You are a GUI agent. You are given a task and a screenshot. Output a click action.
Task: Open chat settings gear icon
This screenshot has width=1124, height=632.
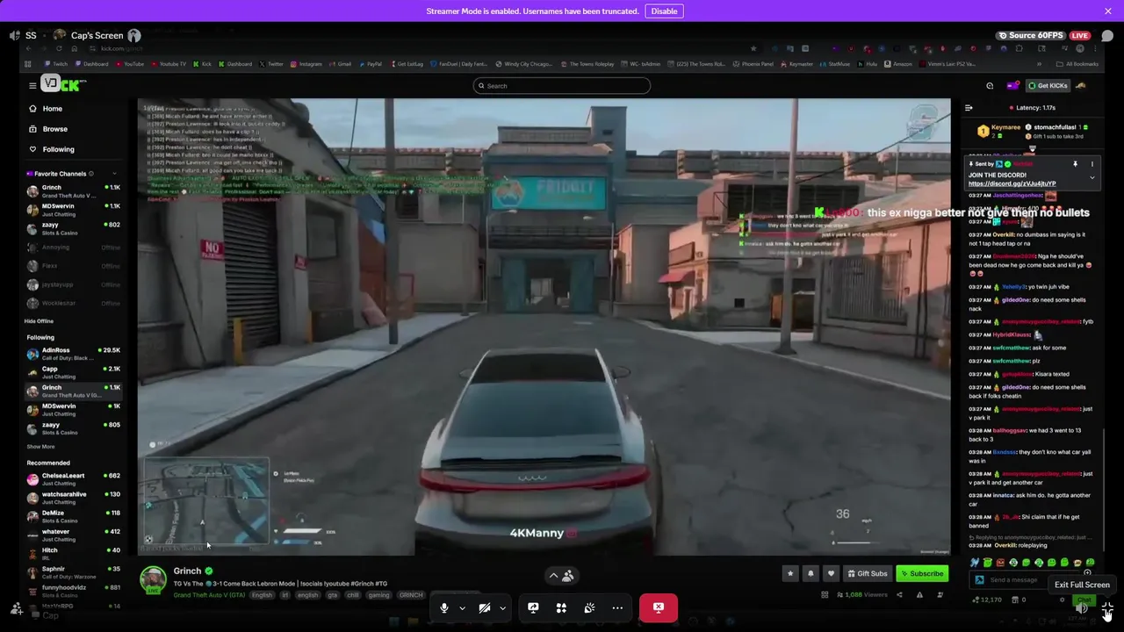(1062, 600)
